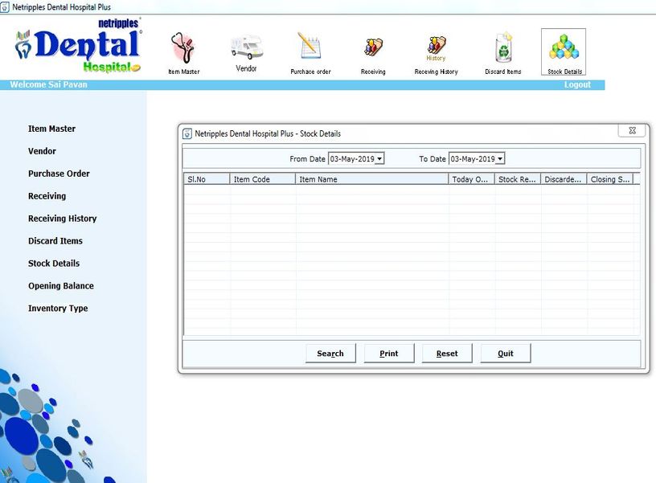Select Opening Balance in the sidebar
The height and width of the screenshot is (483, 656).
tap(61, 286)
